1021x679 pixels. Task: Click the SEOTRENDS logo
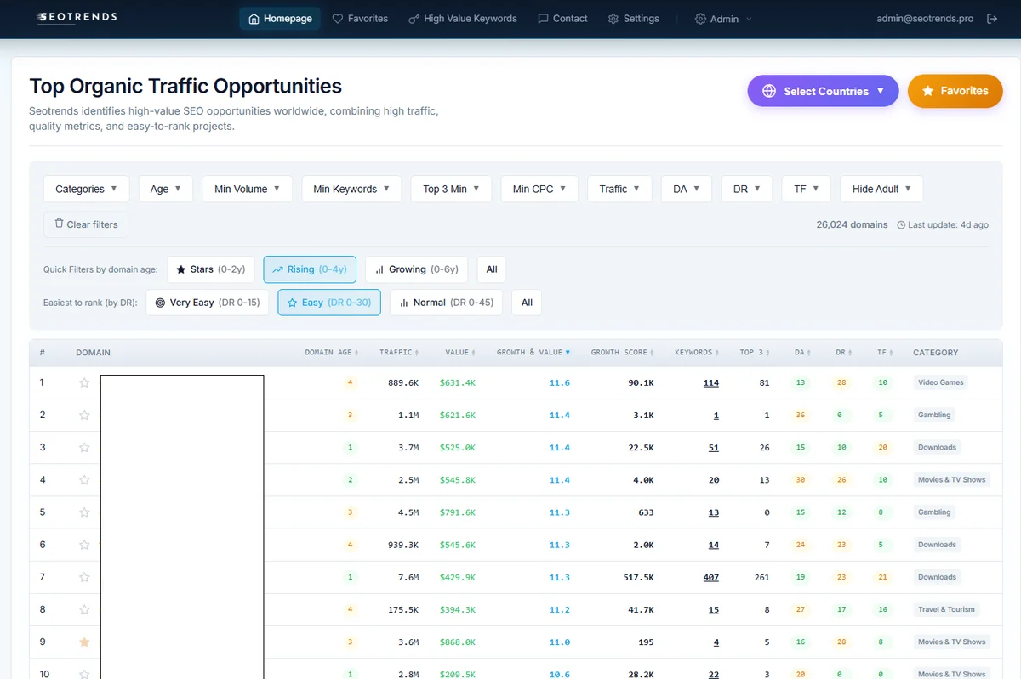coord(75,17)
